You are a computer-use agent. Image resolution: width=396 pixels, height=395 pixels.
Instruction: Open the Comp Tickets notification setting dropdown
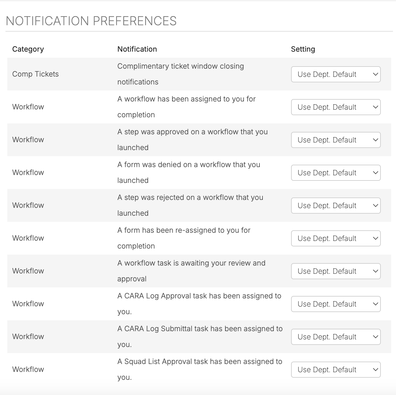(336, 74)
